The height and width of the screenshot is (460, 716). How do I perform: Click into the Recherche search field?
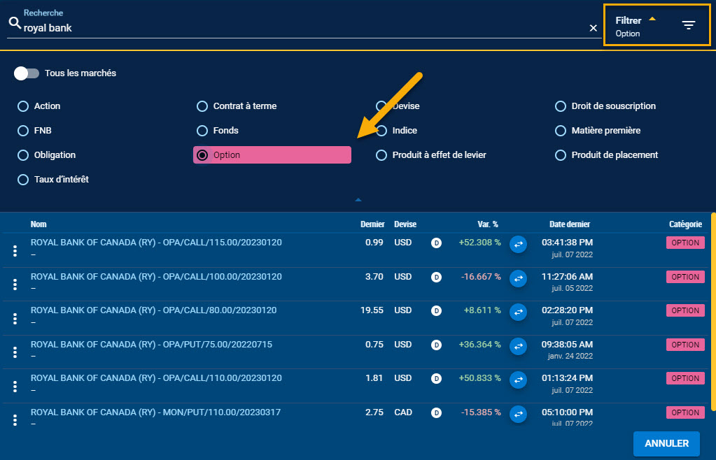point(301,29)
